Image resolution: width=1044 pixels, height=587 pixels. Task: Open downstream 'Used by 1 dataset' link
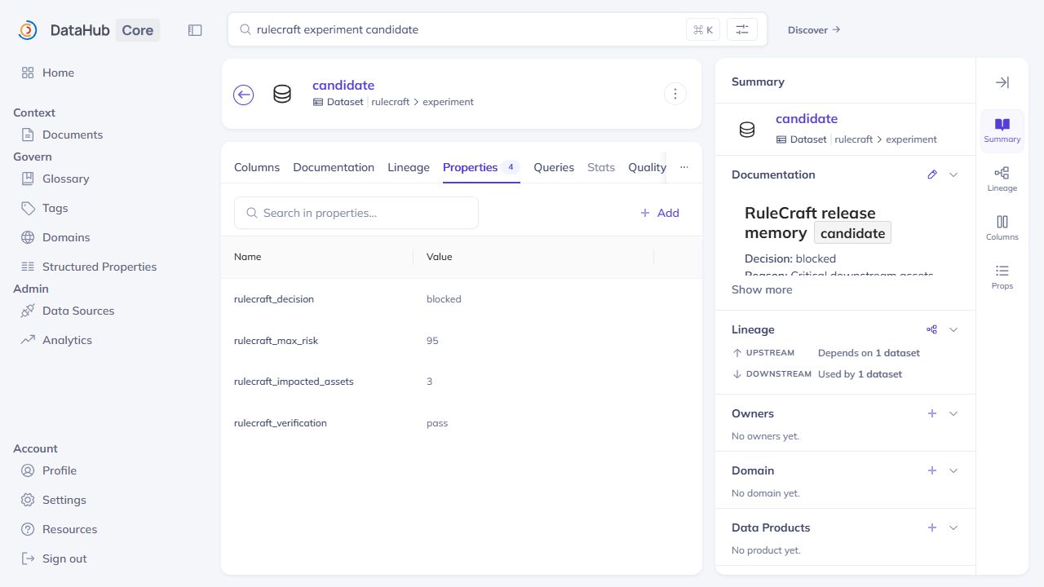pyautogui.click(x=860, y=374)
